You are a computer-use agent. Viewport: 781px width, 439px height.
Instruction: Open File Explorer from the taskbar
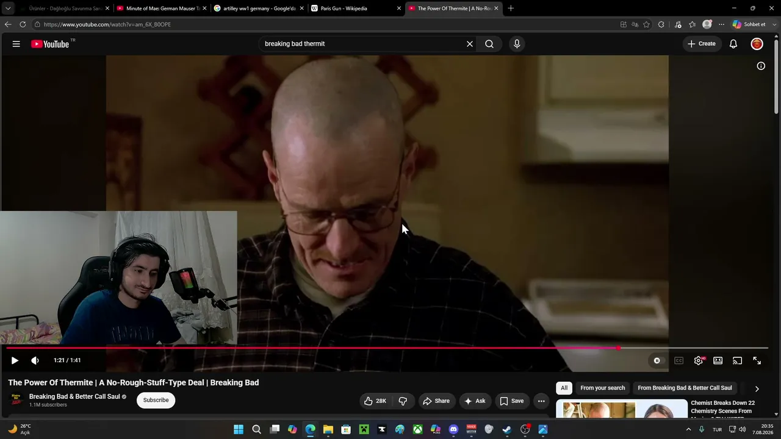tap(328, 429)
